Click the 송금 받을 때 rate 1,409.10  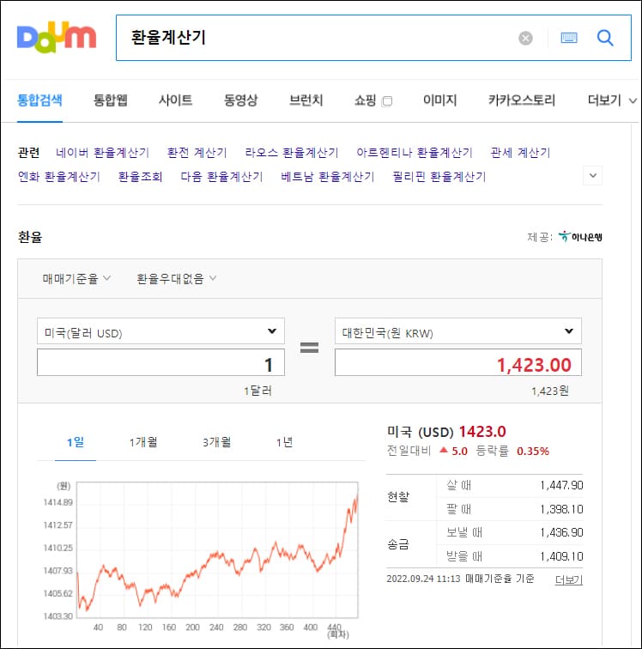tap(561, 556)
